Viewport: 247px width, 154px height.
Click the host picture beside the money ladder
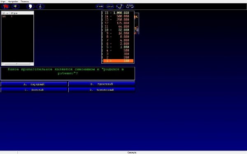137,23
